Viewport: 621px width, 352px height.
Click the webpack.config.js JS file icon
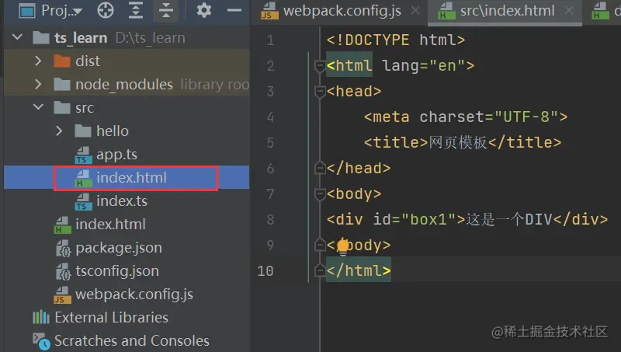[63, 295]
